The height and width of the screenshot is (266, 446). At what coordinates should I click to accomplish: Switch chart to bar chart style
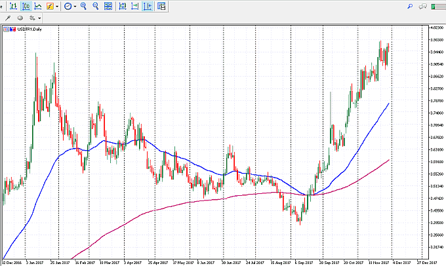point(13,6)
